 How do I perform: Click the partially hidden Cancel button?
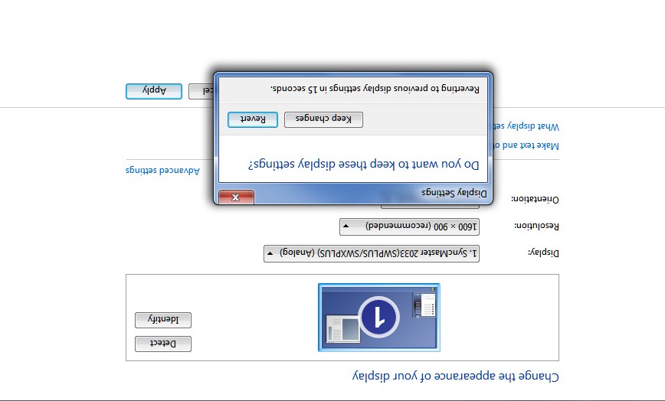point(201,92)
